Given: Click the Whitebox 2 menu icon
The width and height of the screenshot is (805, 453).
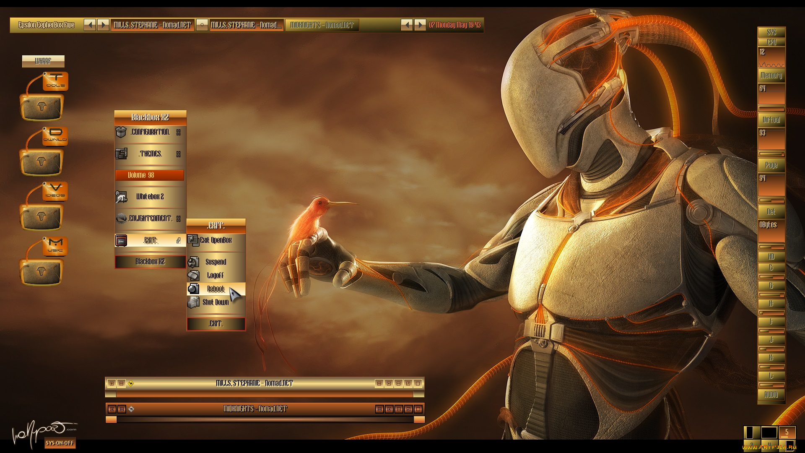Looking at the screenshot, I should click(121, 196).
